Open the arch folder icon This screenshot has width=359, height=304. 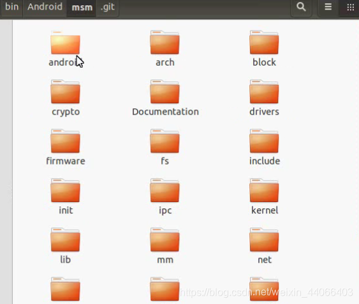165,42
